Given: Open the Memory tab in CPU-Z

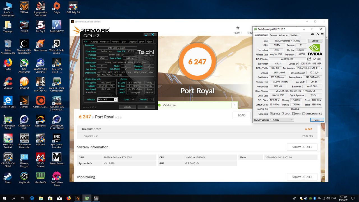Looking at the screenshot, I should pos(115,42).
